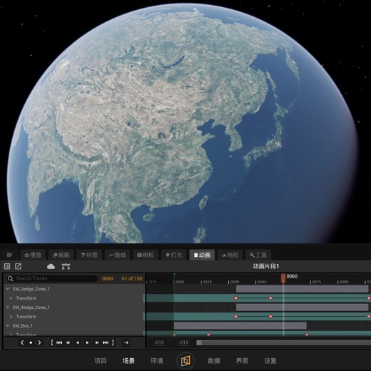Click the timeline horizontal scrollbar
Viewport: 371px width, 371px height.
pos(283,342)
